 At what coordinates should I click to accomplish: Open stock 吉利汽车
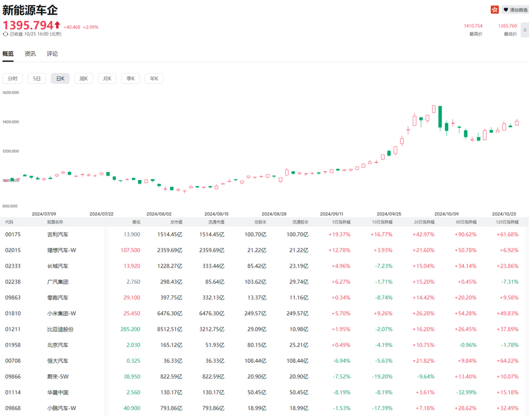coord(58,234)
